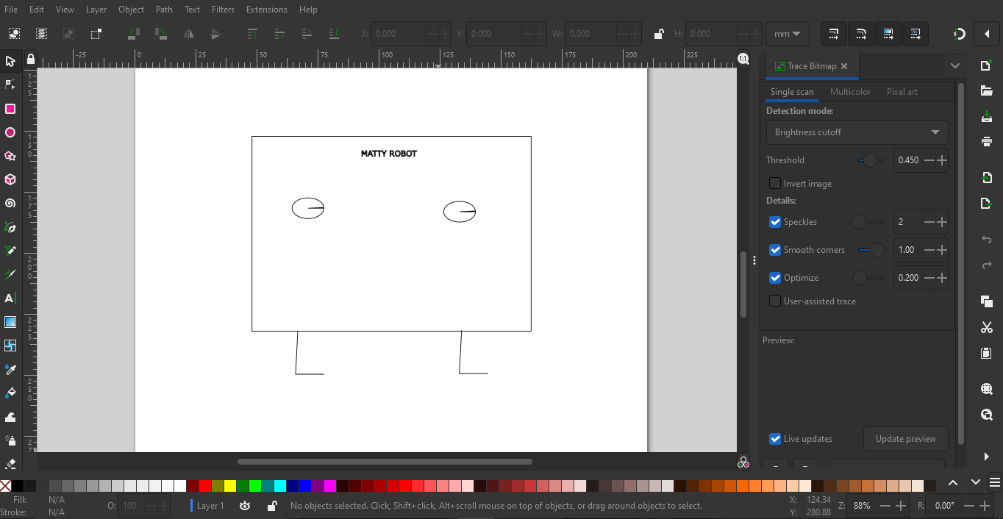1003x519 pixels.
Task: Click the Select All toolbar icon
Action: pyautogui.click(x=14, y=34)
